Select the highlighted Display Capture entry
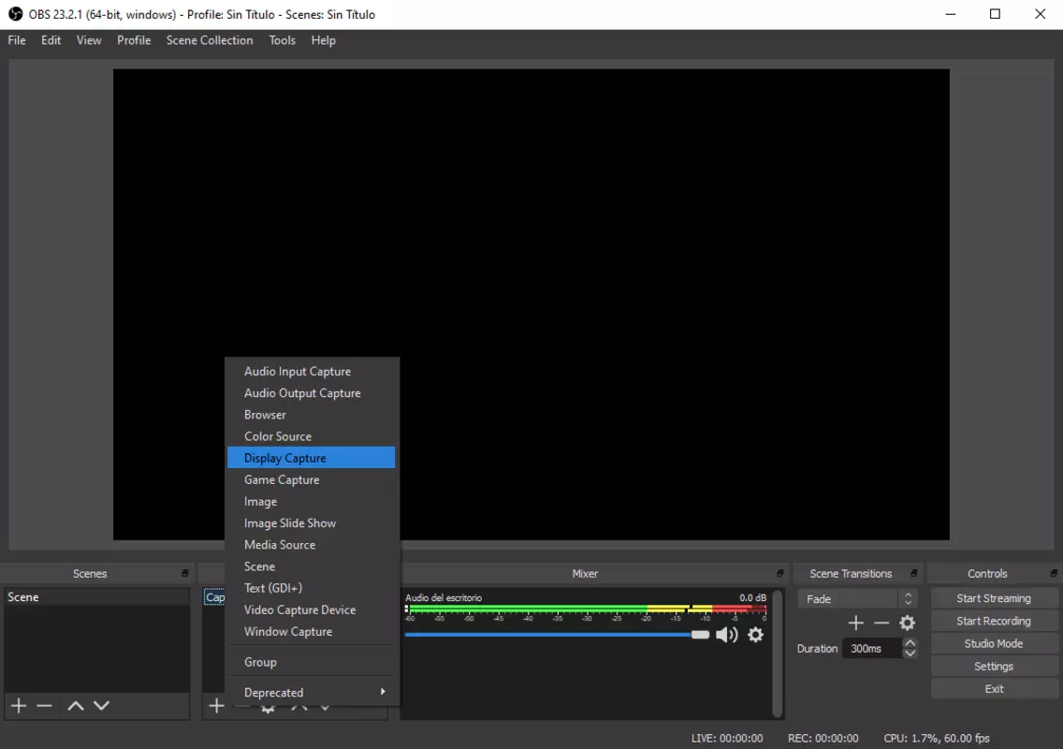 312,458
